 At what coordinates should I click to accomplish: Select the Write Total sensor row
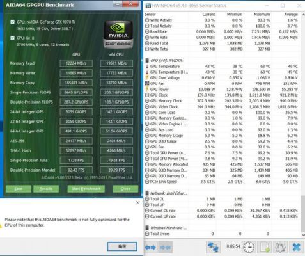[221, 49]
